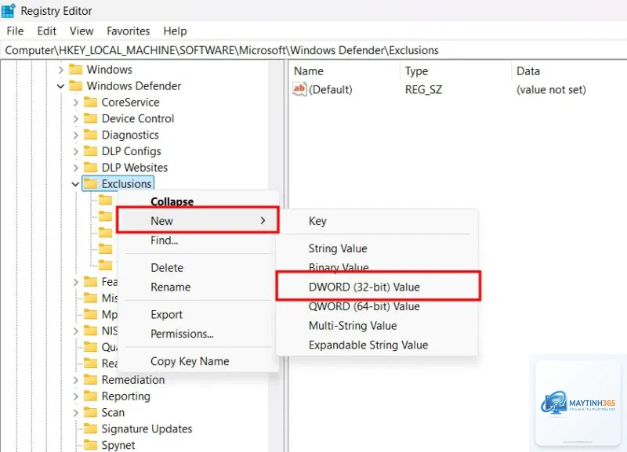Expand the Device Control key
The width and height of the screenshot is (627, 452).
tap(75, 119)
